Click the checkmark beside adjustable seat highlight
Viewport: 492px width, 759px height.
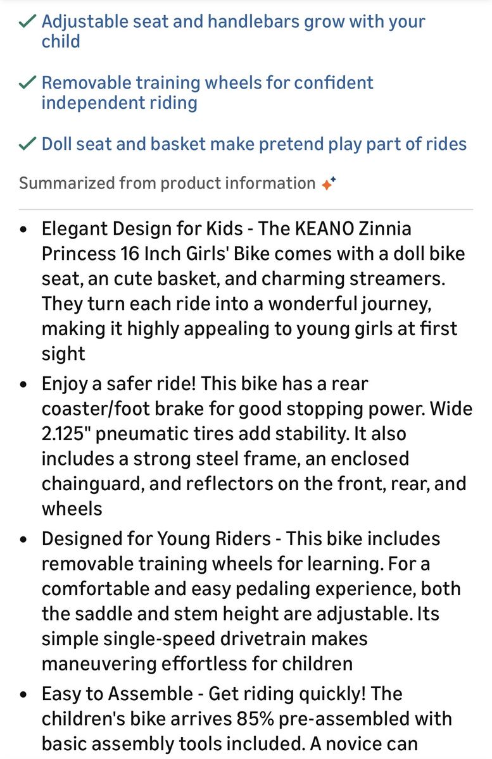pos(27,22)
